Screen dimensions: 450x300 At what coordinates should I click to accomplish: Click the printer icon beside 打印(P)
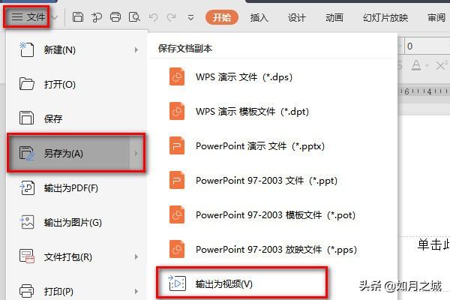(27, 290)
